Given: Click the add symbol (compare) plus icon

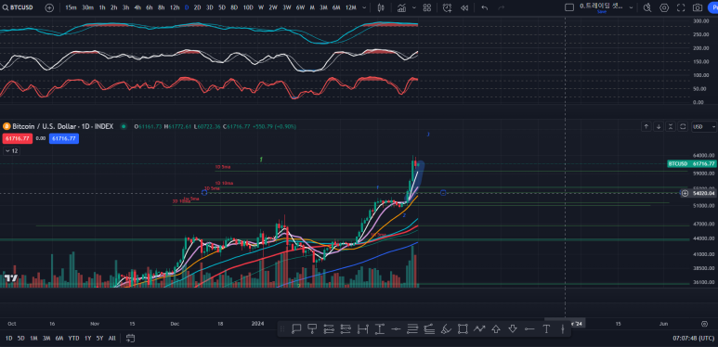Looking at the screenshot, I should [49, 7].
